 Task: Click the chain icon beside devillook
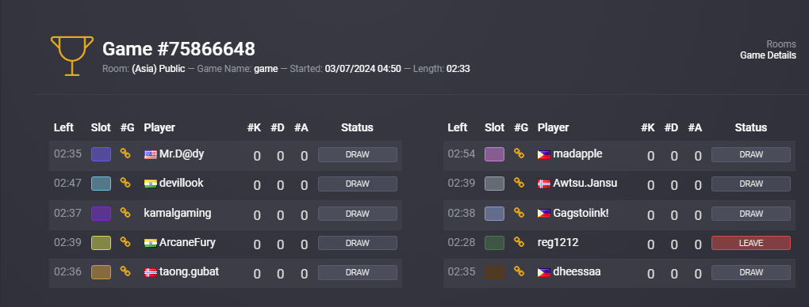pyautogui.click(x=125, y=182)
